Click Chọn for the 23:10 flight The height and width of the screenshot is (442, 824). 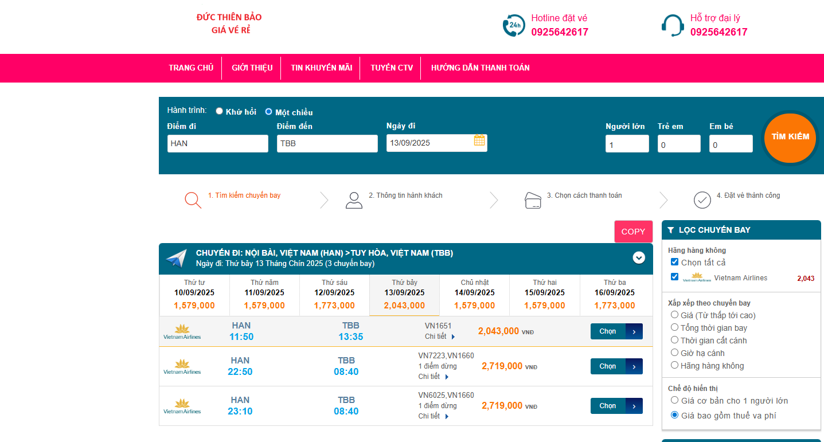(x=616, y=406)
